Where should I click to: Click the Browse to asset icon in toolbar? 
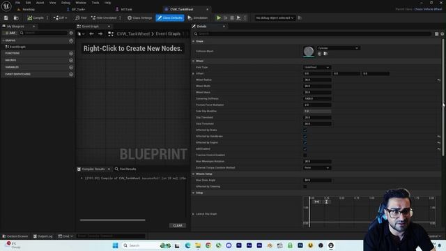(16, 18)
